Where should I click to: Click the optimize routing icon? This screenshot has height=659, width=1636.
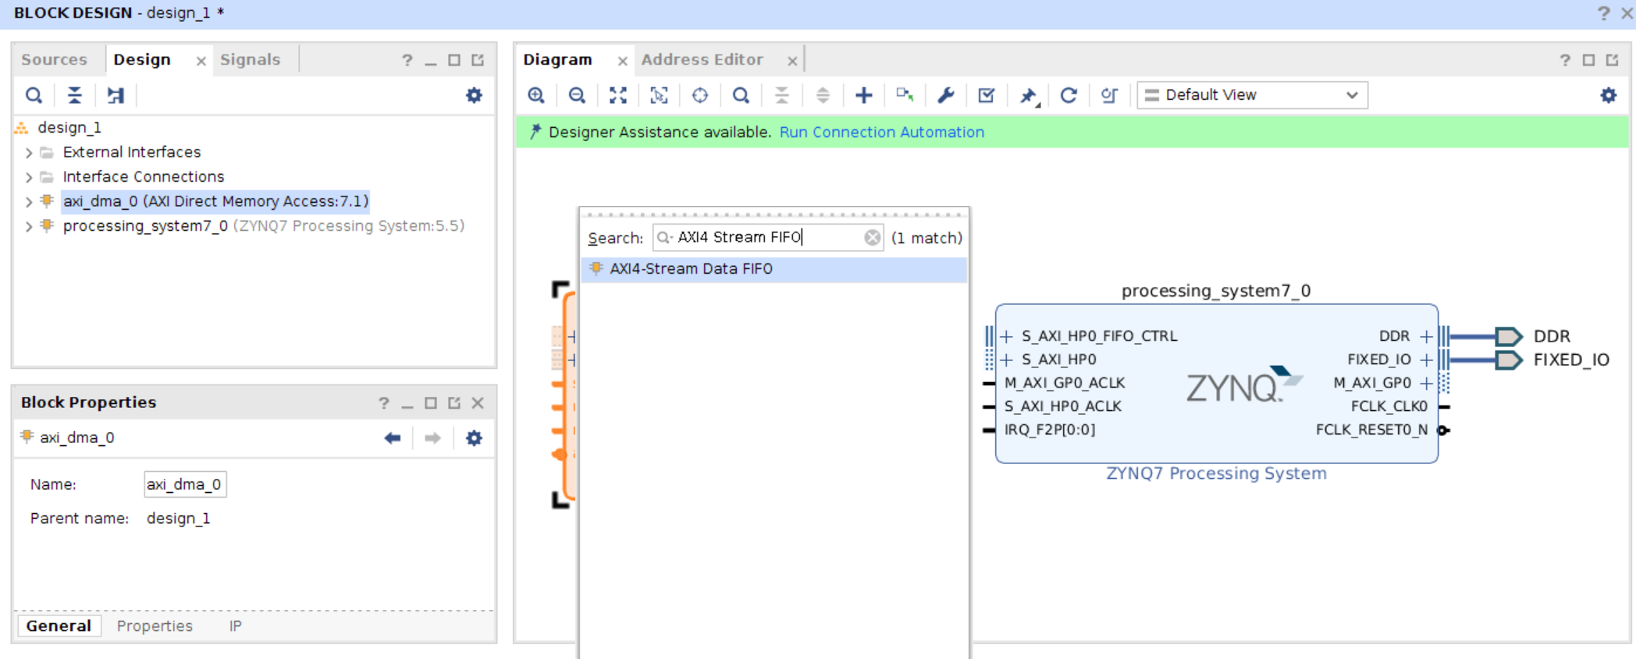(1109, 95)
